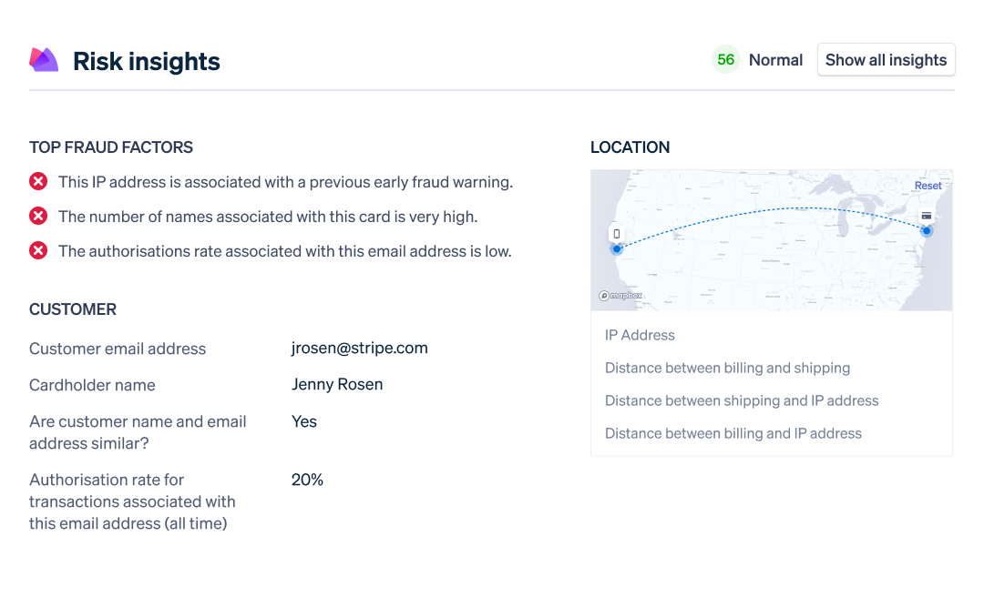This screenshot has width=984, height=597.
Task: Click the Normal risk level label
Action: (775, 60)
